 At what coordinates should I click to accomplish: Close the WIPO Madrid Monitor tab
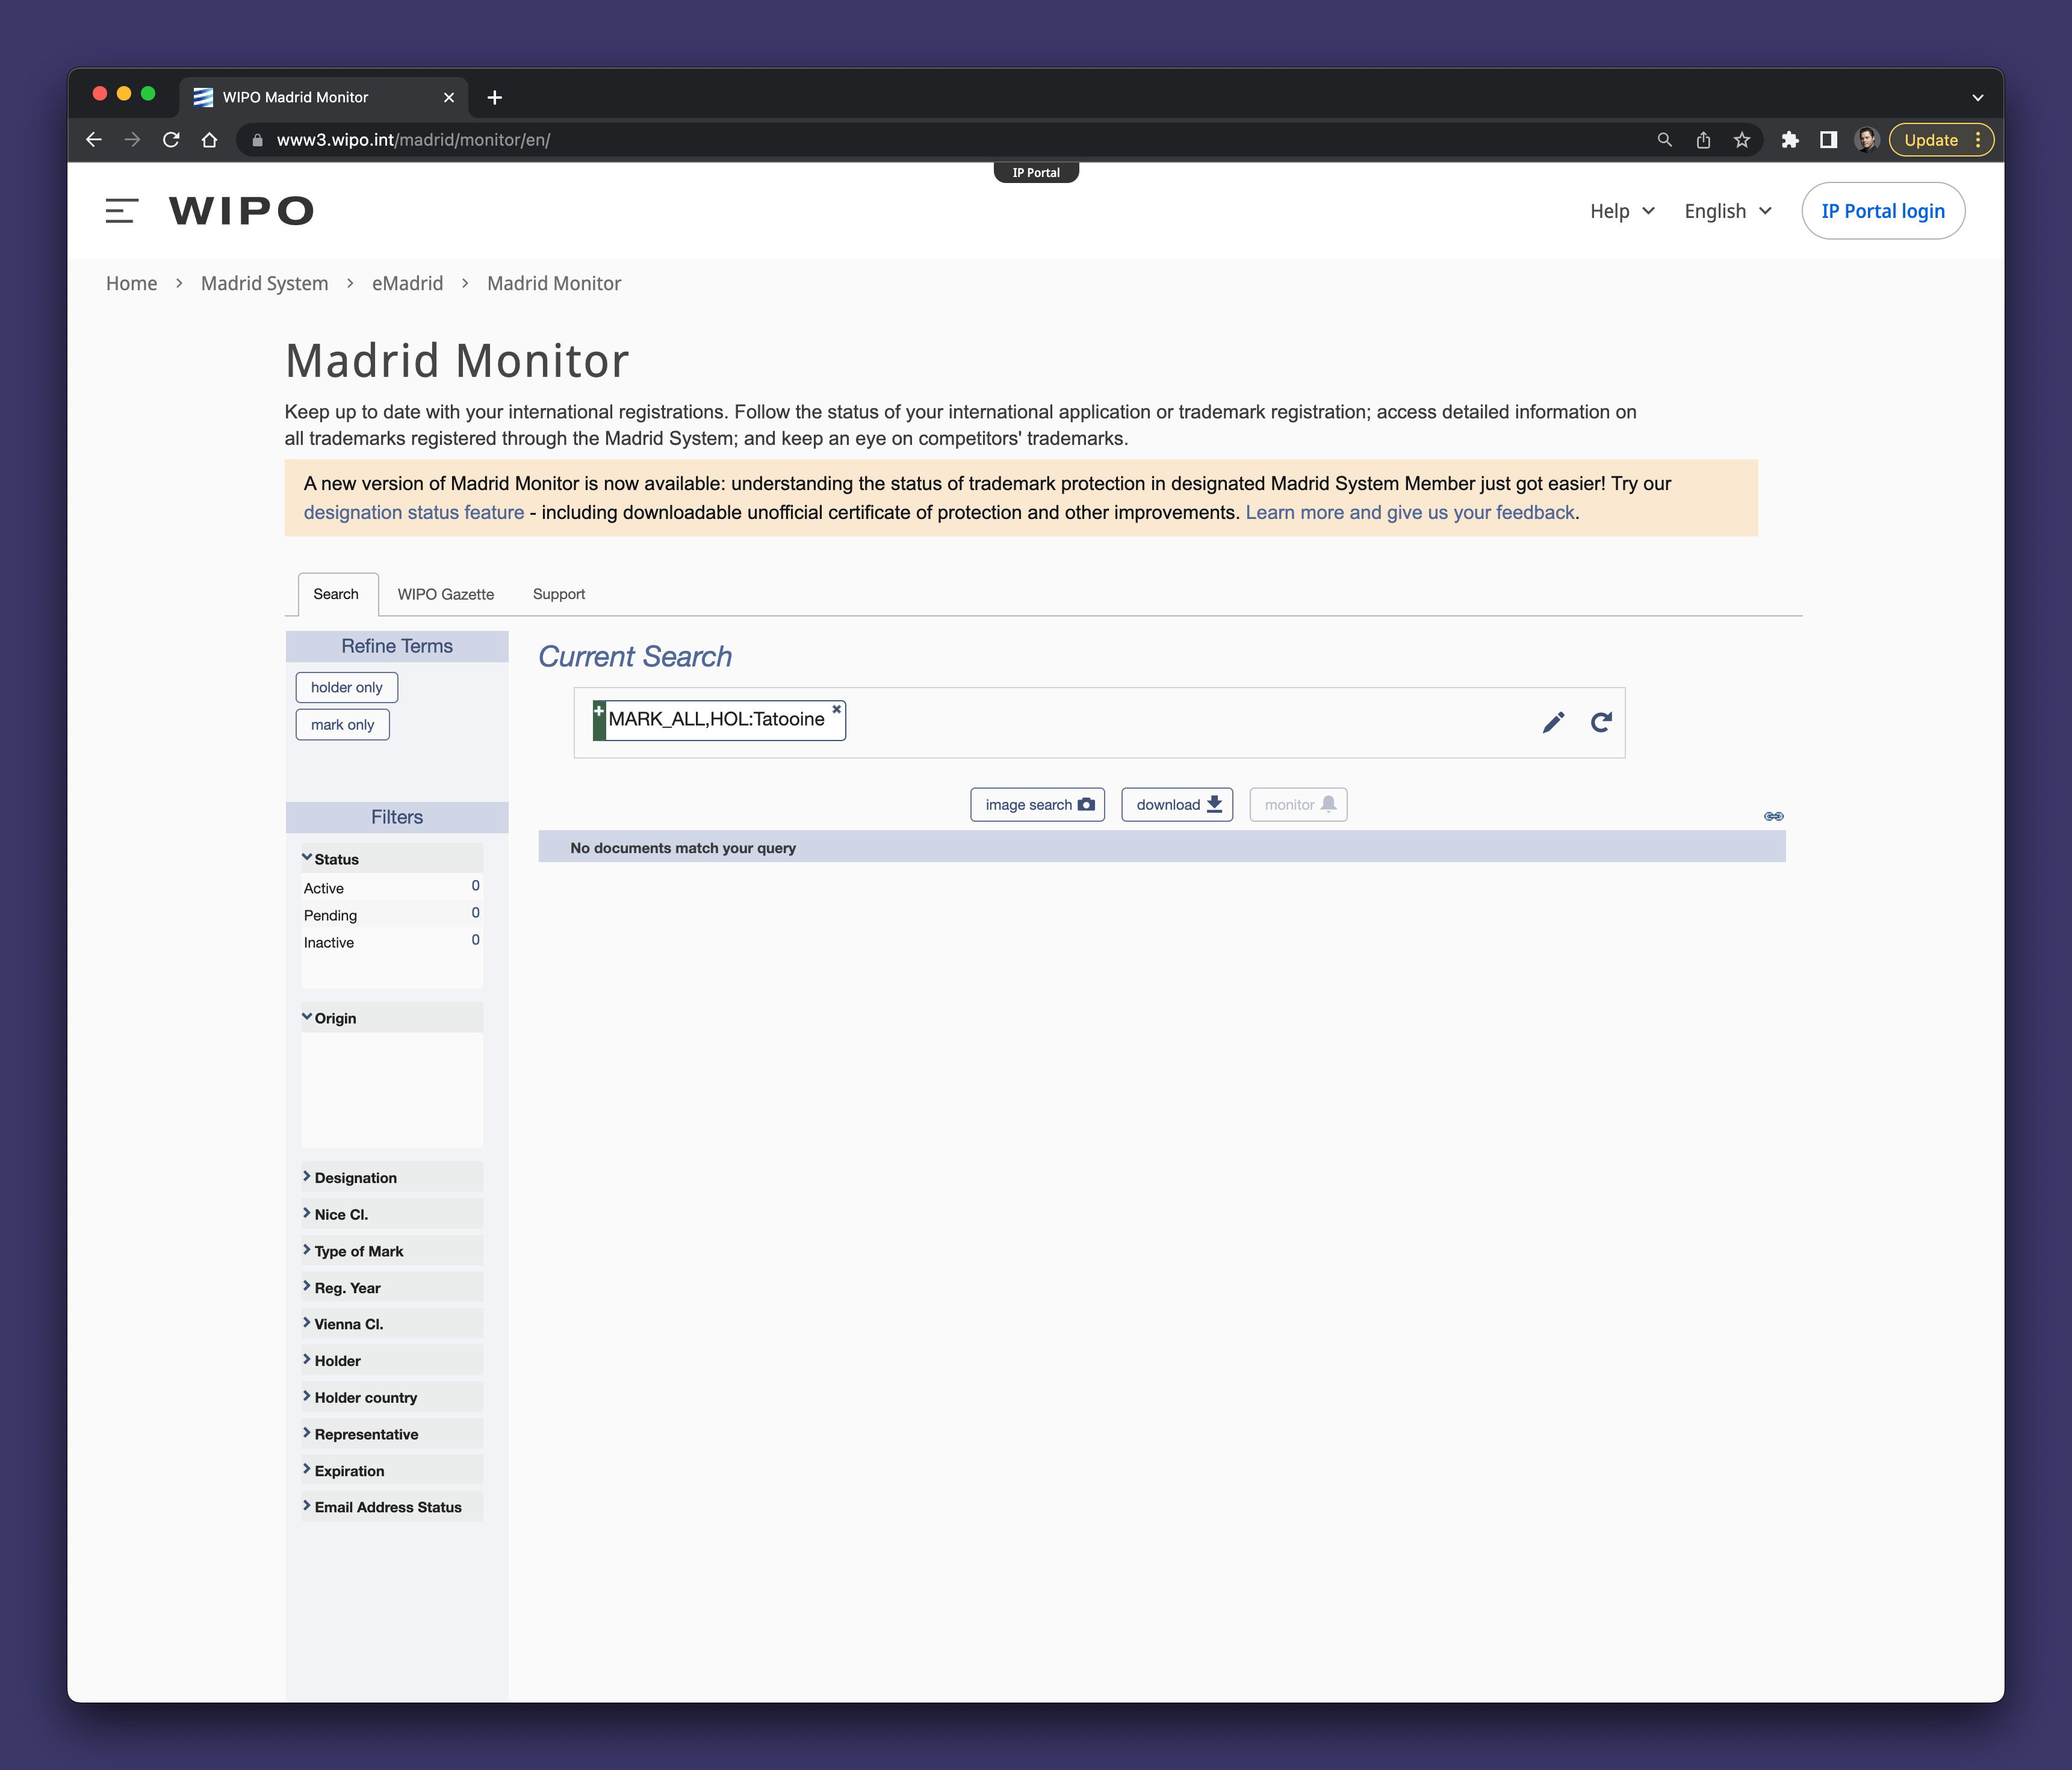click(448, 97)
